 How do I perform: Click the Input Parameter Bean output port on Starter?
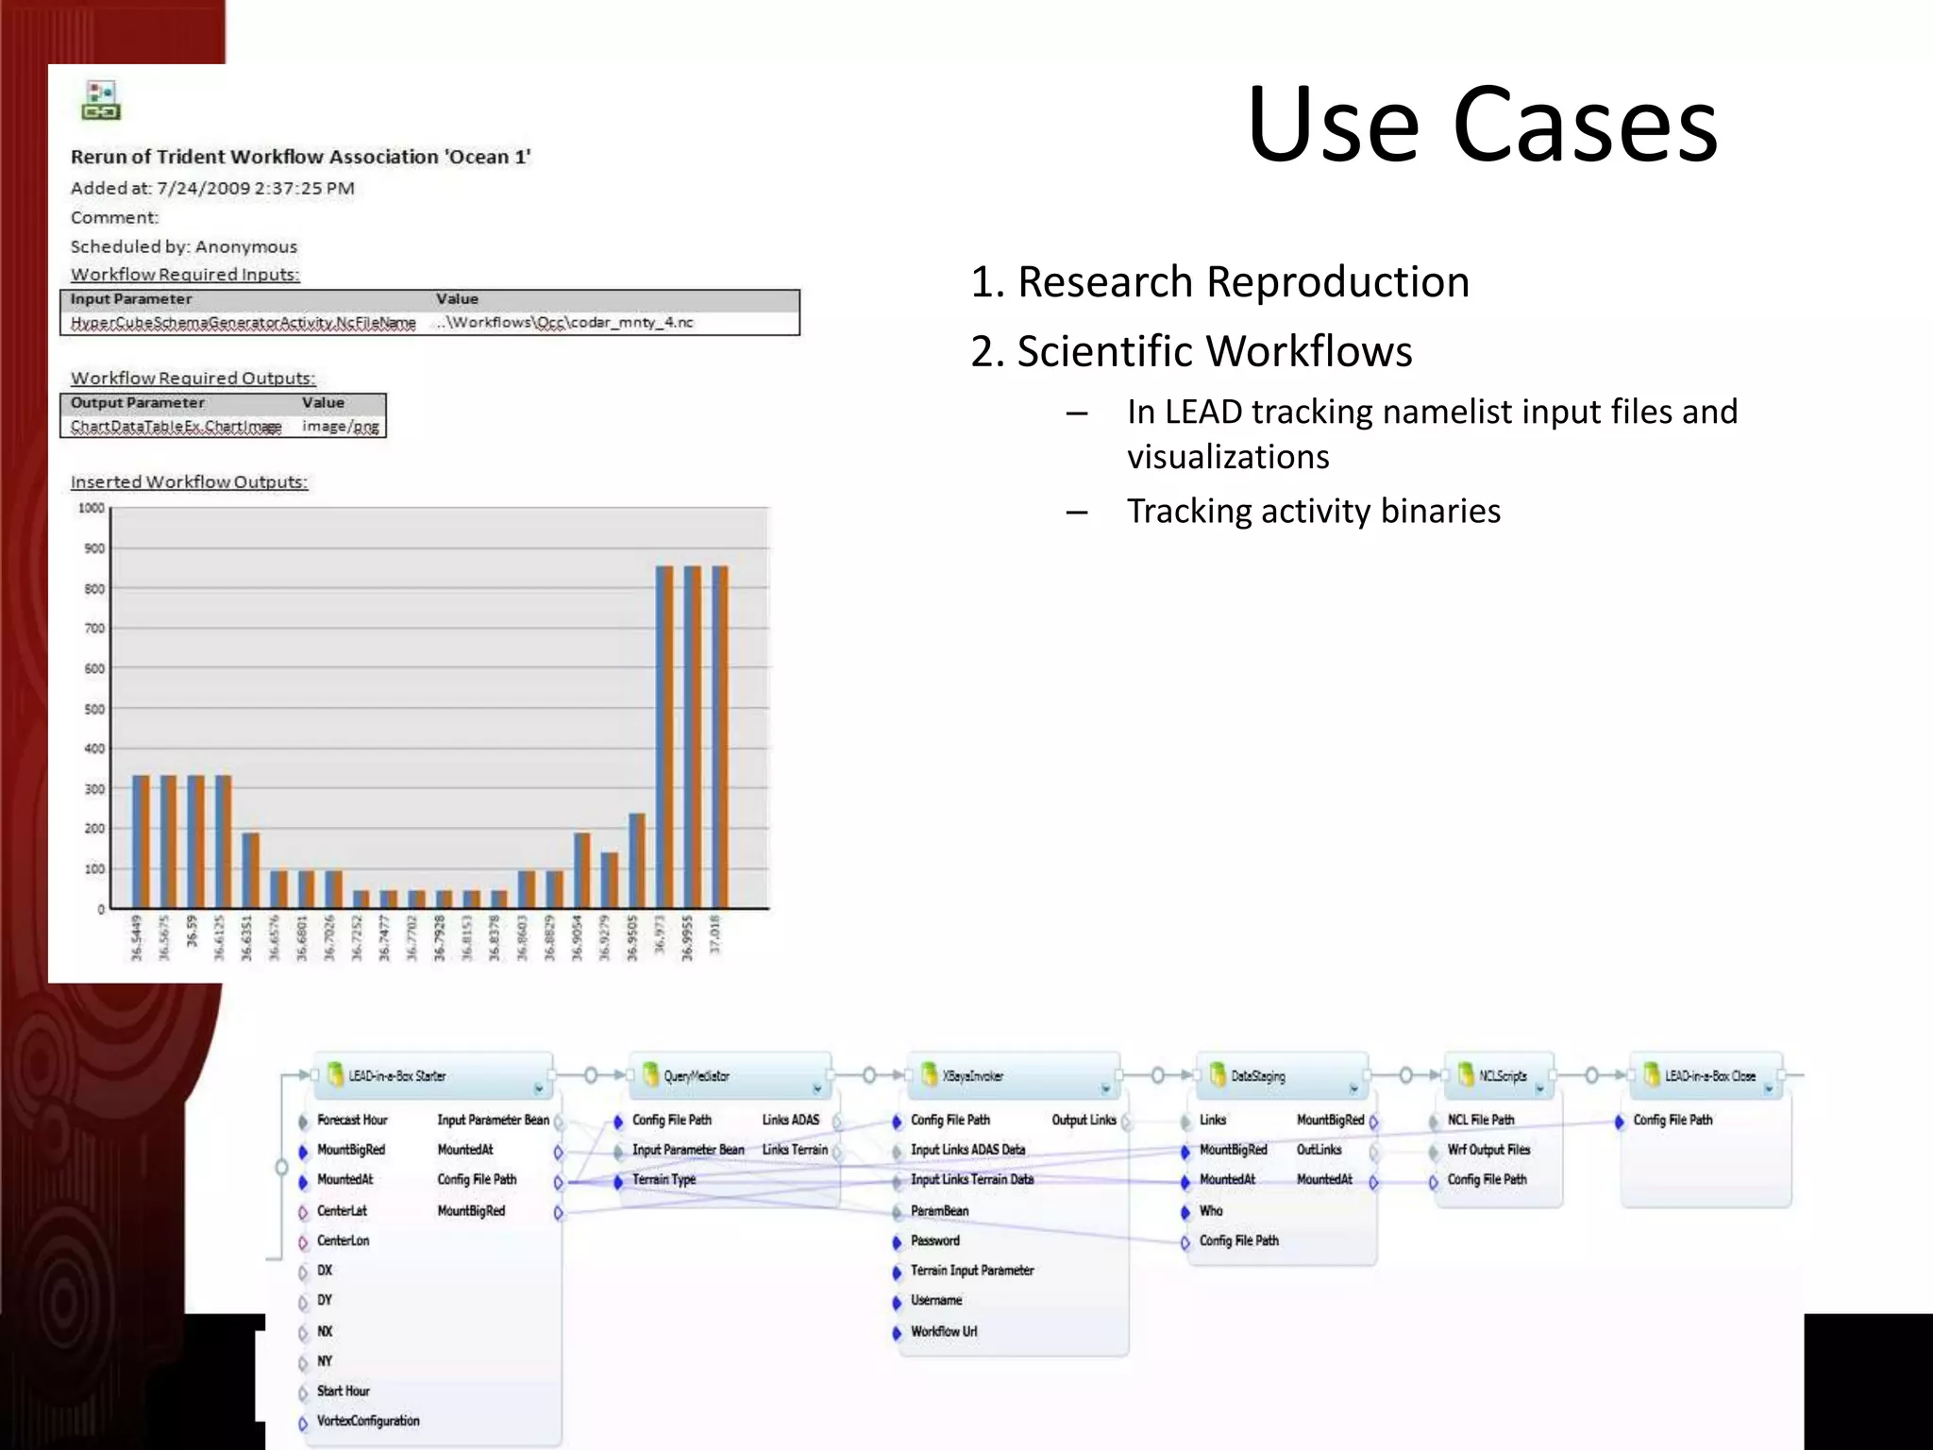559,1121
